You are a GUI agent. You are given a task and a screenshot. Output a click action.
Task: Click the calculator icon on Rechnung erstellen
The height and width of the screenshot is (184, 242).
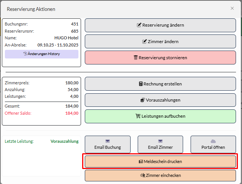pos(141,84)
